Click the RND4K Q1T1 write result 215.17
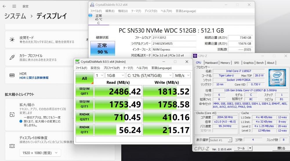290x161 pixels. (x=167, y=130)
